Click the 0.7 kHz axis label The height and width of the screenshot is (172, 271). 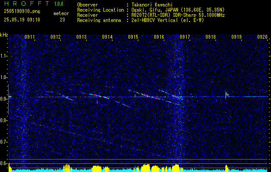click(x=4, y=142)
